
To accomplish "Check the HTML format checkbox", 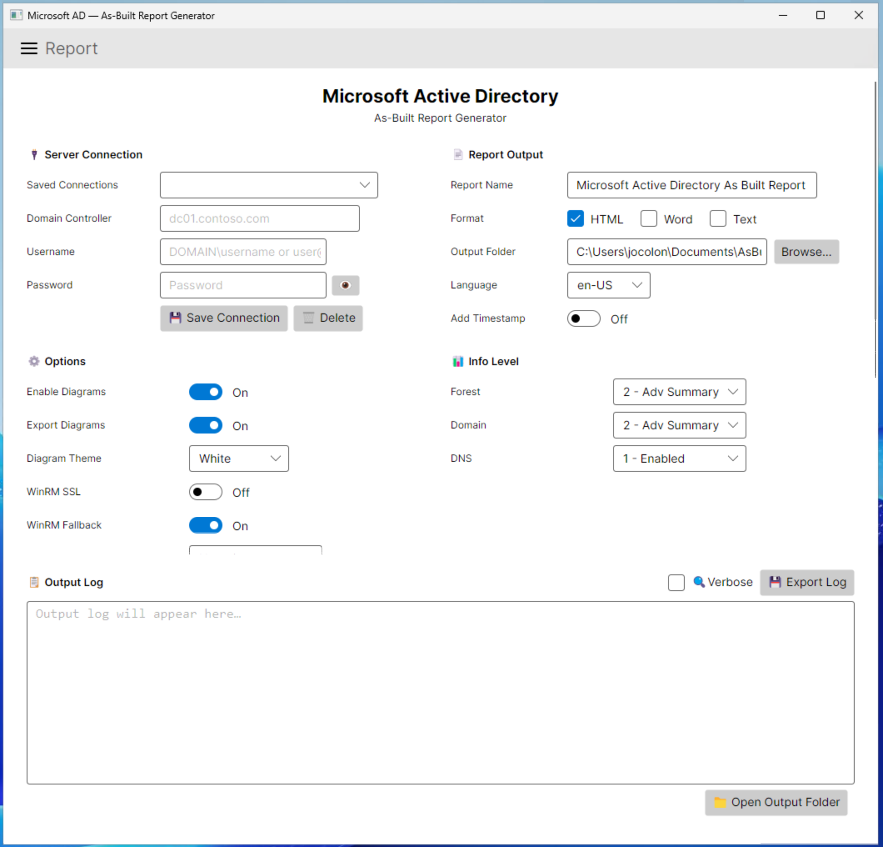I will [x=575, y=218].
